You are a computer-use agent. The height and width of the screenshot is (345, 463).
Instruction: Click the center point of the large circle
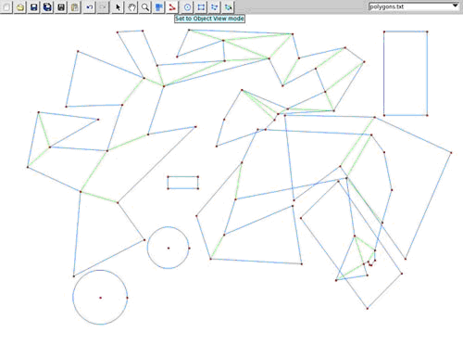coord(100,298)
